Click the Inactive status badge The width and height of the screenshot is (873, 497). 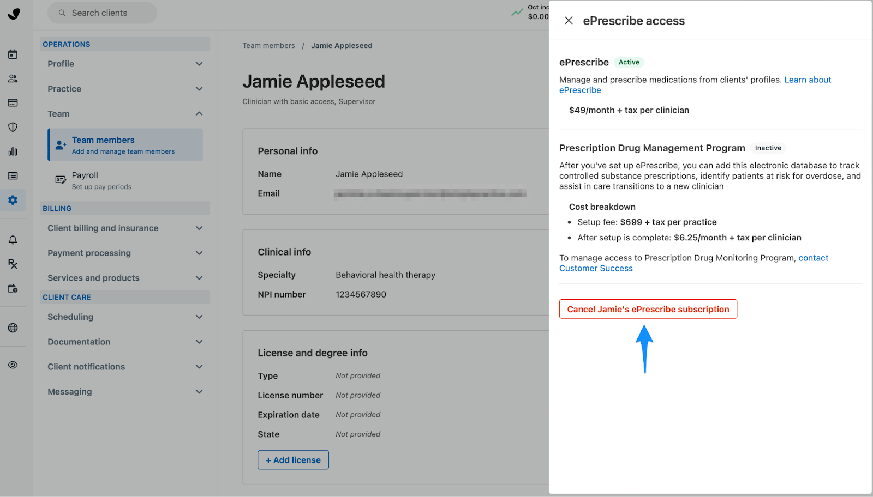[x=768, y=148]
